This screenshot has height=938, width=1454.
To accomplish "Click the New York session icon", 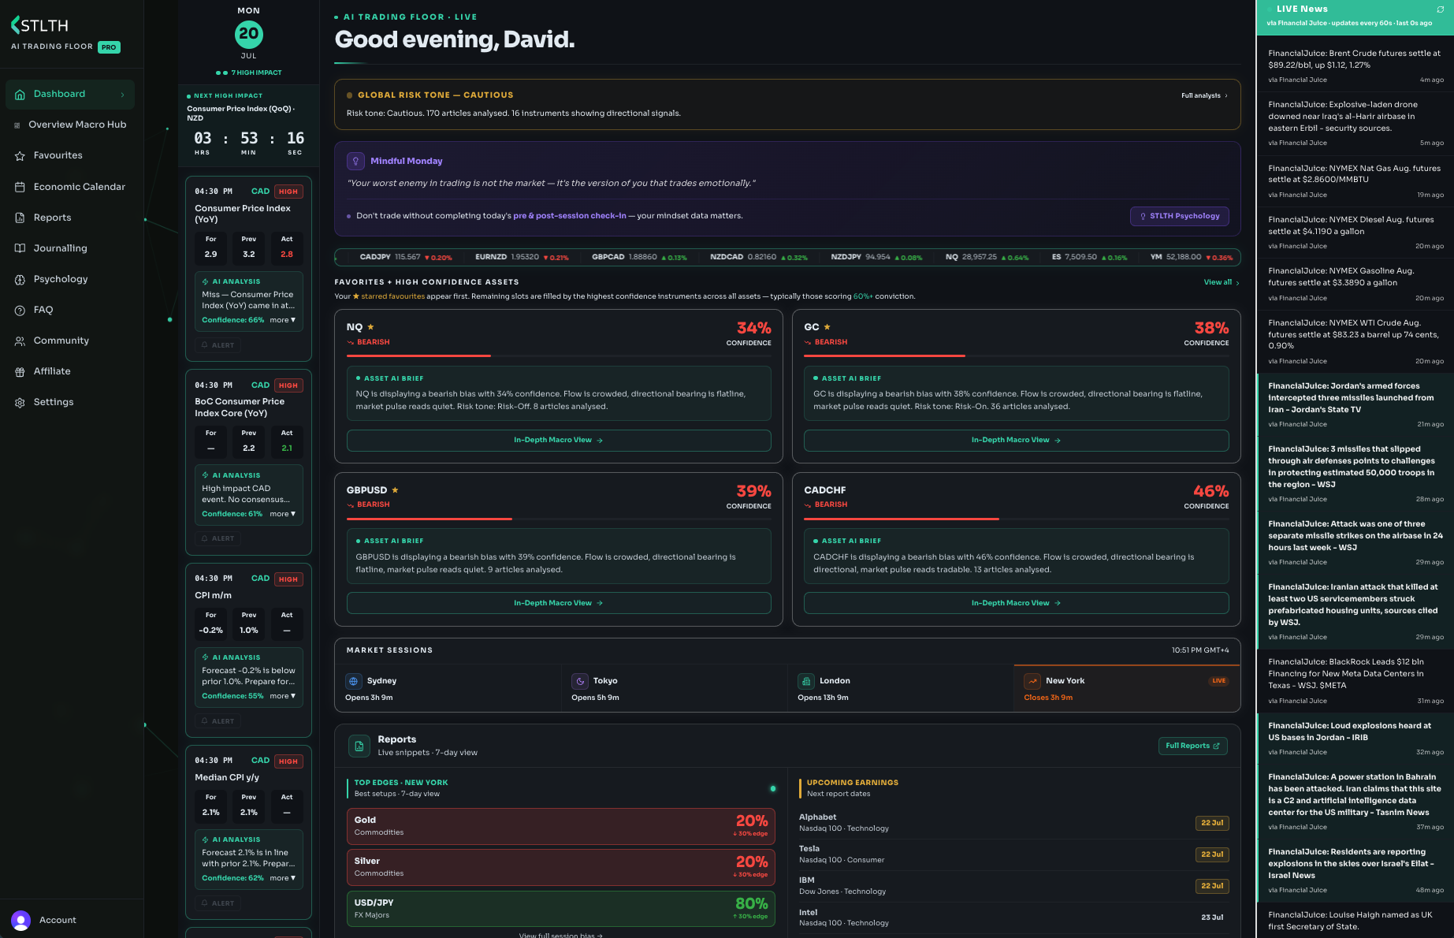I will pos(1032,681).
